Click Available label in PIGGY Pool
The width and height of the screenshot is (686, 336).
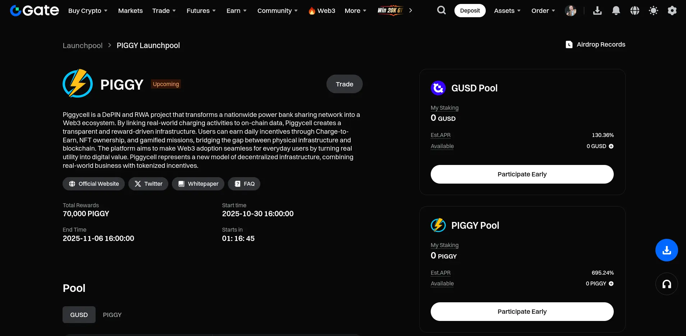(442, 284)
